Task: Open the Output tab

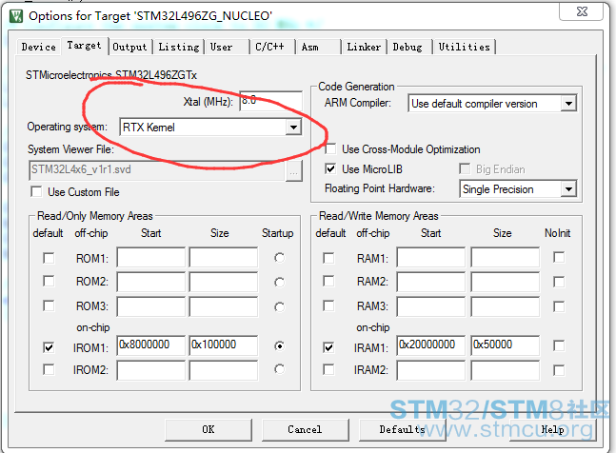Action: [x=129, y=47]
